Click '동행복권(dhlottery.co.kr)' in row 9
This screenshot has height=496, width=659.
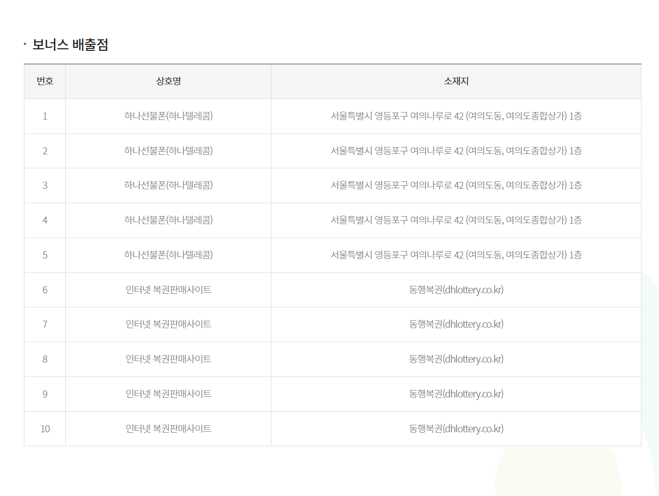[456, 394]
